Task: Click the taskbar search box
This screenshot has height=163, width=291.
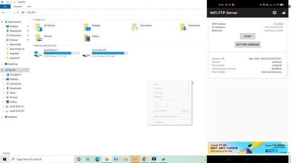Action: click(x=41, y=159)
